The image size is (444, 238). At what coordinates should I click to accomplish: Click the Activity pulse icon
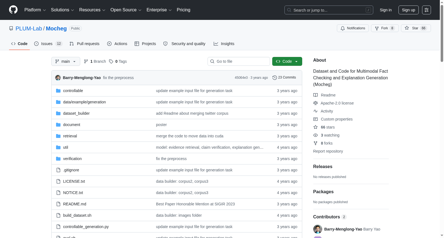coord(316,111)
